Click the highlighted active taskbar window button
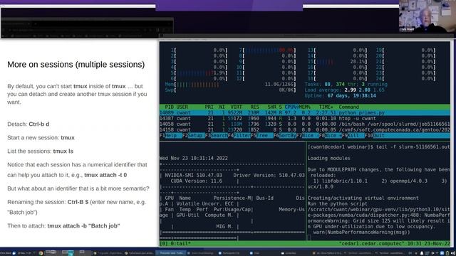This screenshot has width=456, height=256. 171,253
